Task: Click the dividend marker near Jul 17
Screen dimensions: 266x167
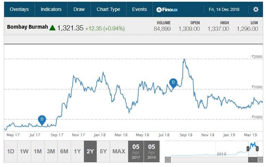Action: pos(42,120)
